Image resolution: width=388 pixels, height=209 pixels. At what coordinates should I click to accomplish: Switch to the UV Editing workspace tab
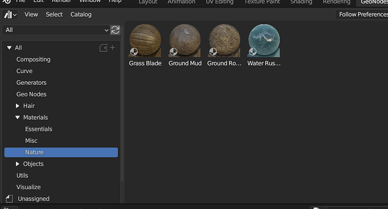coord(220,2)
